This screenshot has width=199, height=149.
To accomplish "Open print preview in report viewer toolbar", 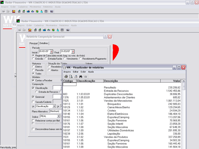I will pyautogui.click(x=71, y=77).
